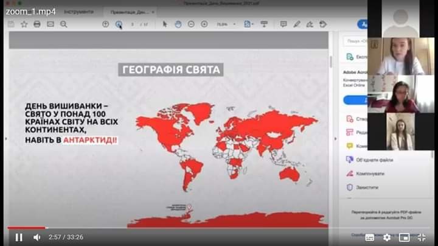Click the Acrobat Pro DC promo text
This screenshot has height=246, width=438.
pos(386,215)
